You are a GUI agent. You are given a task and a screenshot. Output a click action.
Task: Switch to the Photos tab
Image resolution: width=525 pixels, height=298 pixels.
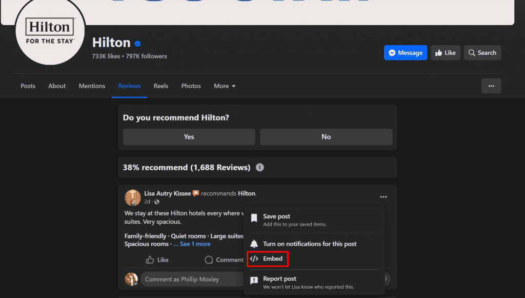(191, 86)
